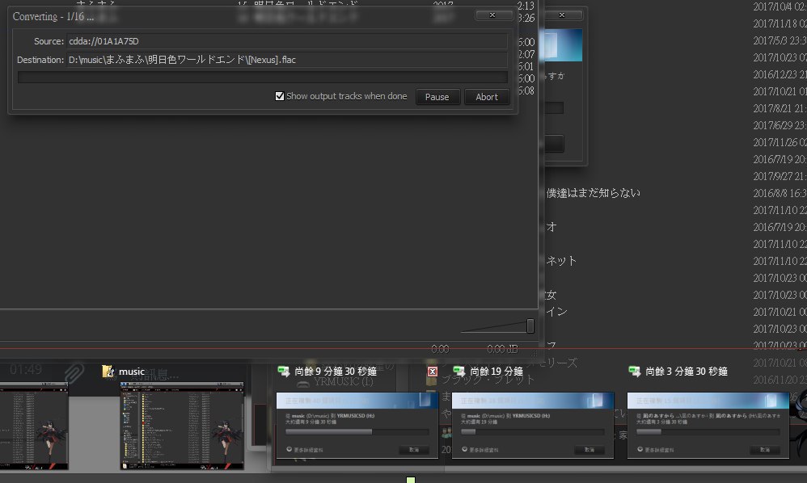Abort the FLAC conversion
This screenshot has width=807, height=483.
487,97
